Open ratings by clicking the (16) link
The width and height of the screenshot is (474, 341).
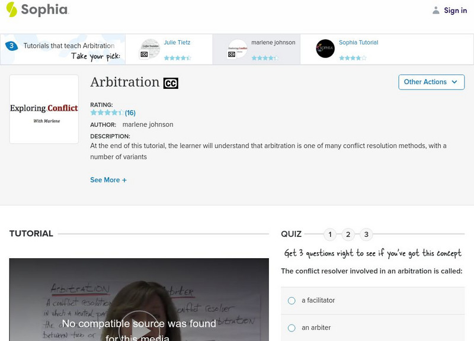point(132,111)
